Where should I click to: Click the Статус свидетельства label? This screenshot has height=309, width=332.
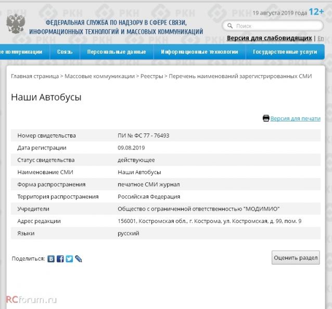pos(46,160)
